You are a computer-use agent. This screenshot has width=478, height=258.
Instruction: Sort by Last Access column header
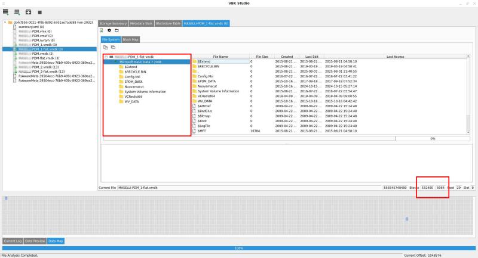395,57
